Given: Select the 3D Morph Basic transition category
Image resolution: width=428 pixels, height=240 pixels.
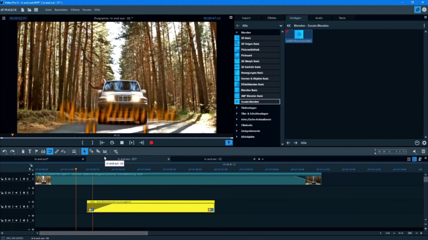Looking at the screenshot, I should tap(250, 61).
